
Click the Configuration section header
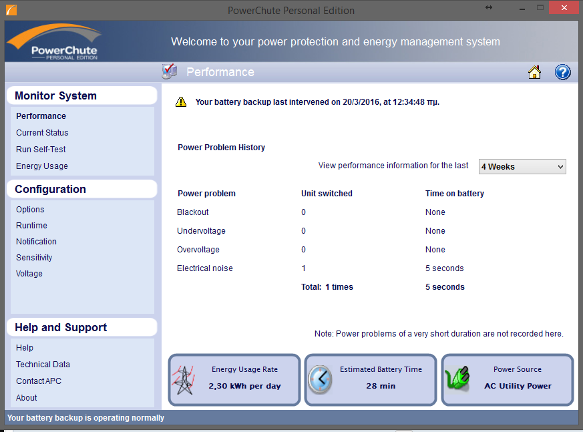81,189
